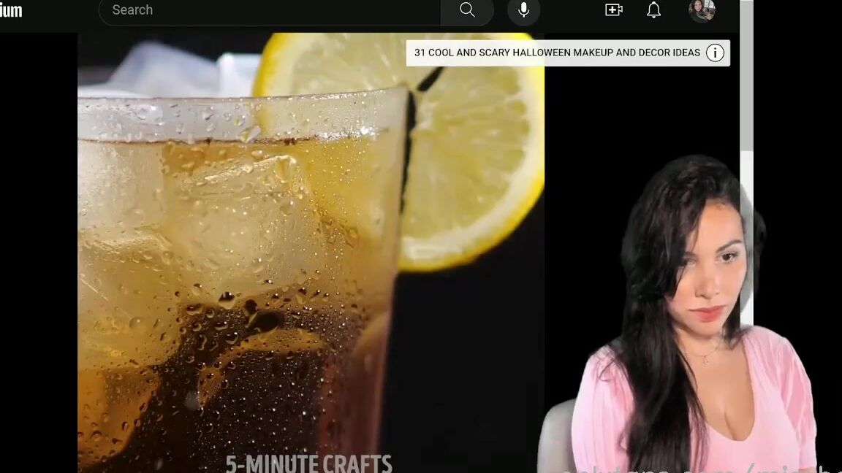Screen dimensions: 842x473
Task: Click the 5-Minute Crafts watermark in the video
Action: pyautogui.click(x=308, y=464)
